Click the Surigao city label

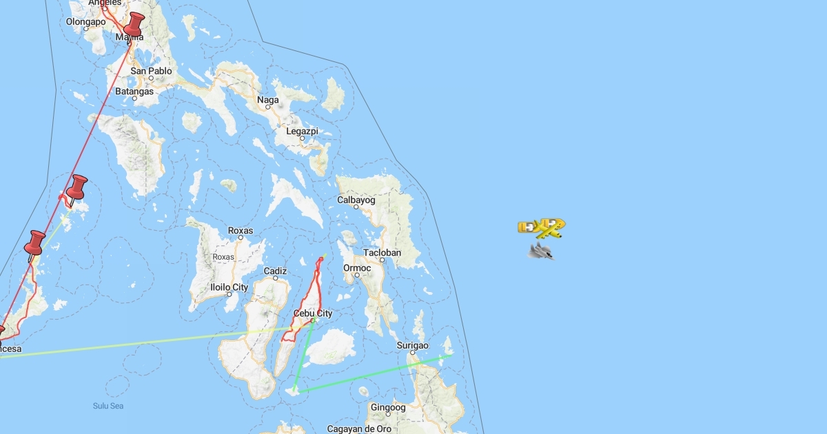pos(413,346)
